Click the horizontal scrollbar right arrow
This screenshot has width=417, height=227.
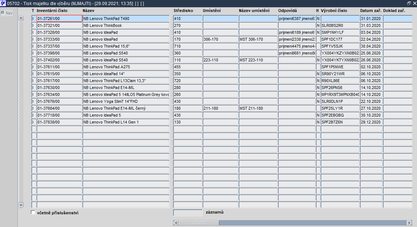tap(410, 223)
